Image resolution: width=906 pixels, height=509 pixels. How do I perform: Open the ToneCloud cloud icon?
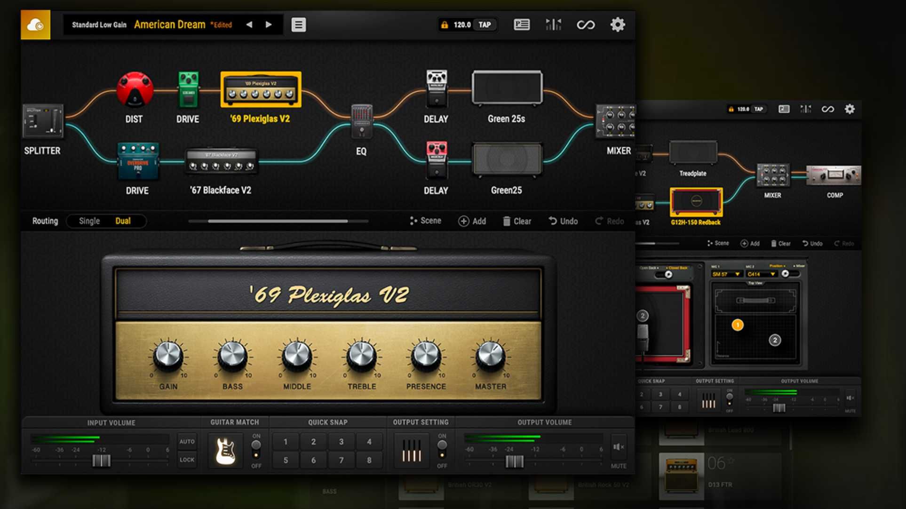coord(35,24)
